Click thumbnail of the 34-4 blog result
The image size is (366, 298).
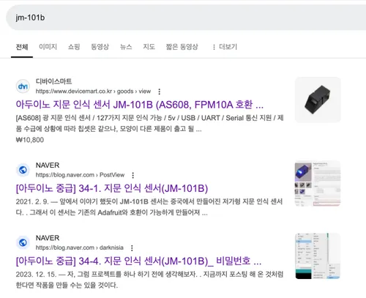(x=318, y=256)
